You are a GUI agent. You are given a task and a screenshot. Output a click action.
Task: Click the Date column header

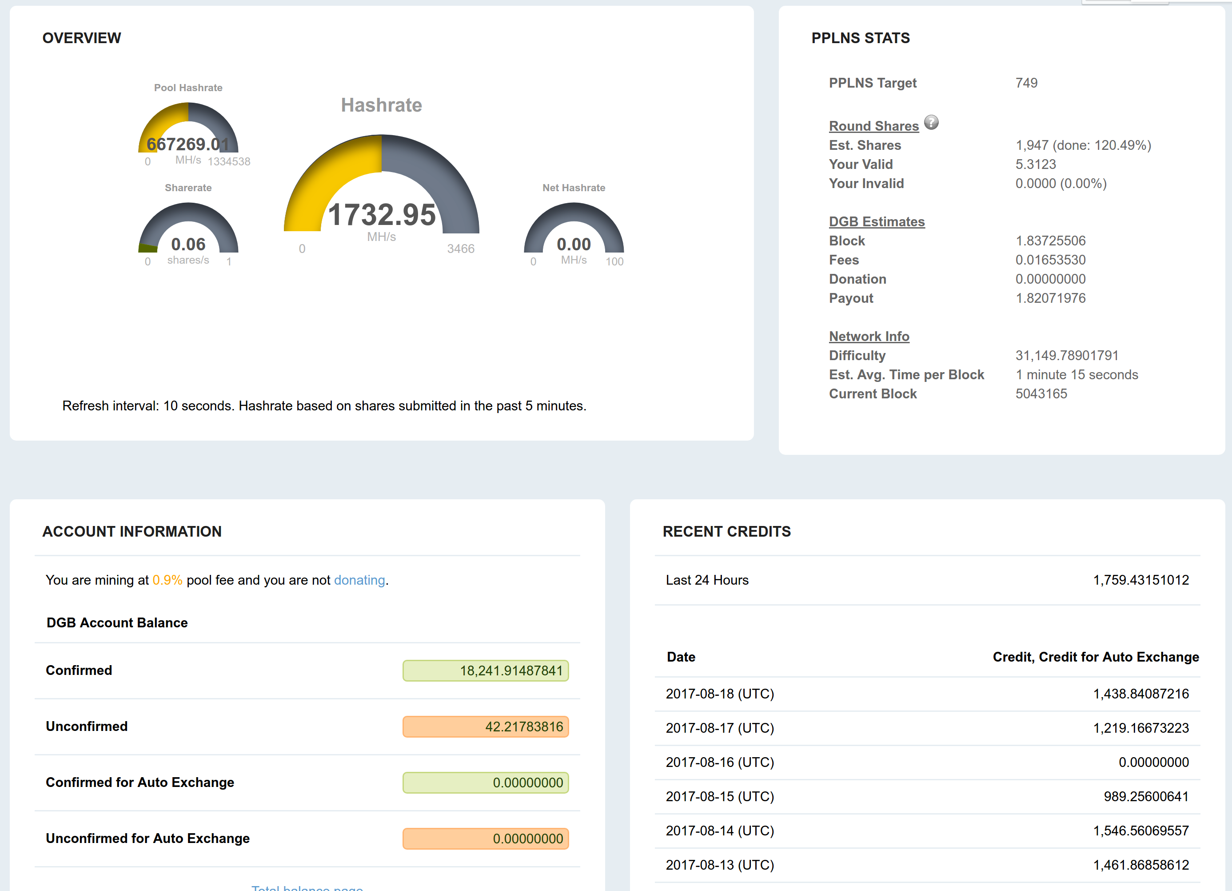(681, 657)
